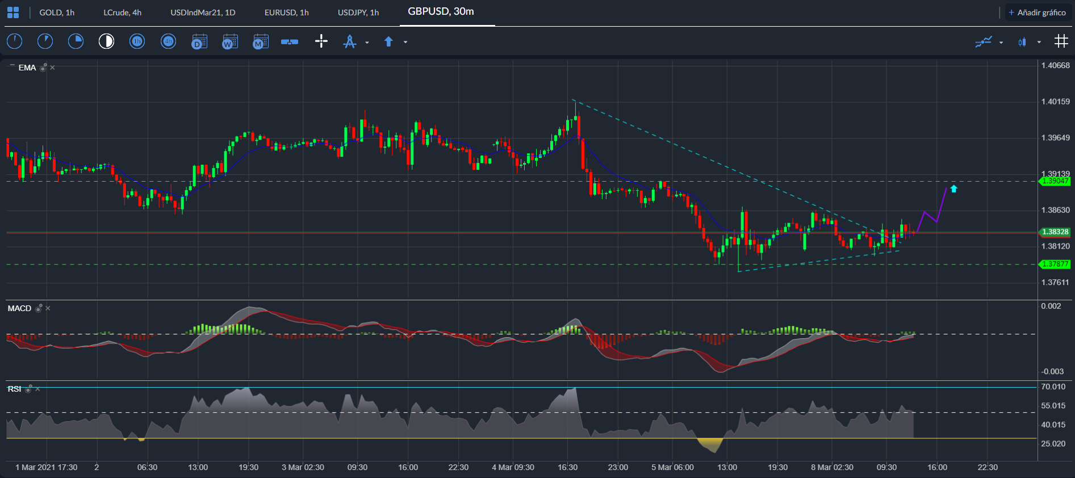
Task: Open MACD indicator settings gear
Action: 39,308
